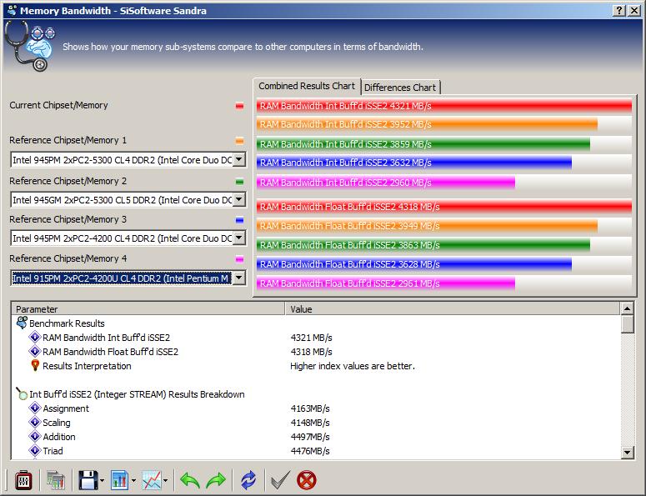646x496 pixels.
Task: Click the Current Chipset/Memory label
Action: [x=58, y=105]
